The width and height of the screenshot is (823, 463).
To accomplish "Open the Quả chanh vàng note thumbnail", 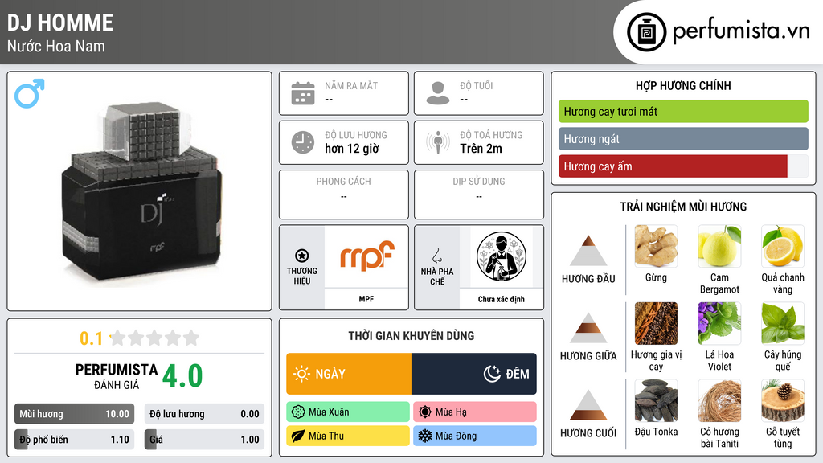I will pos(783,246).
